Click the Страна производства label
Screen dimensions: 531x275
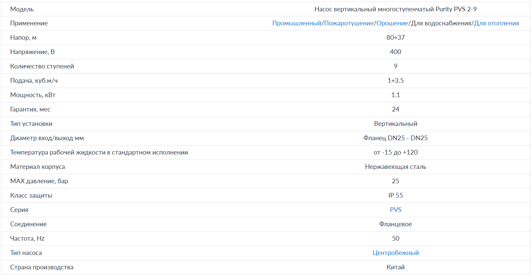(42, 267)
